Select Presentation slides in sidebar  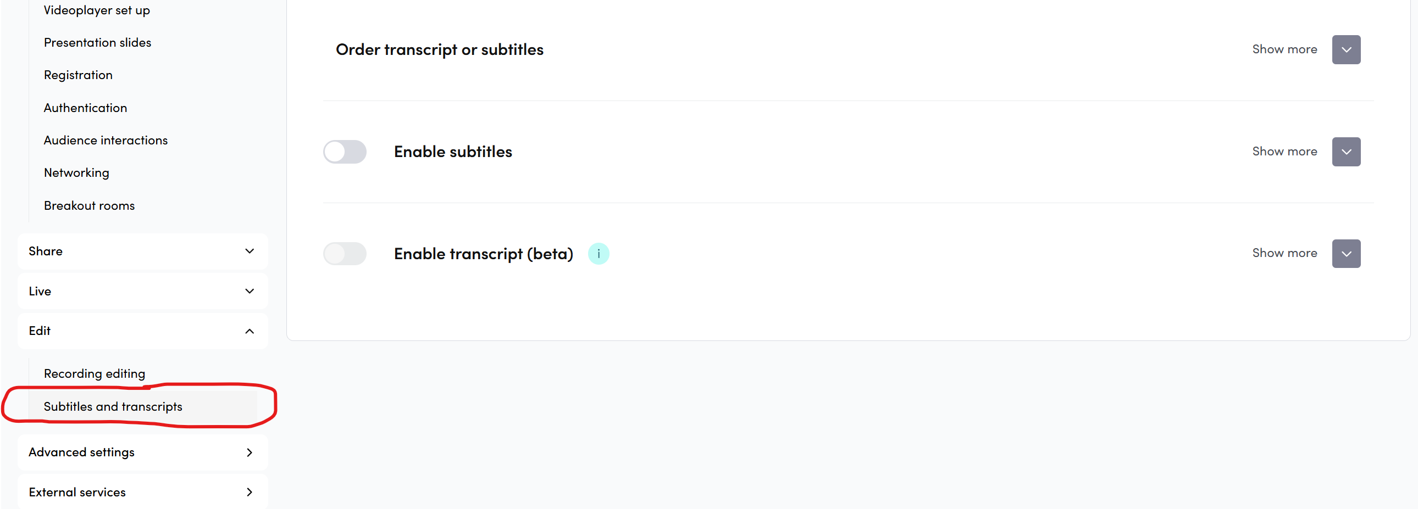pyautogui.click(x=97, y=42)
